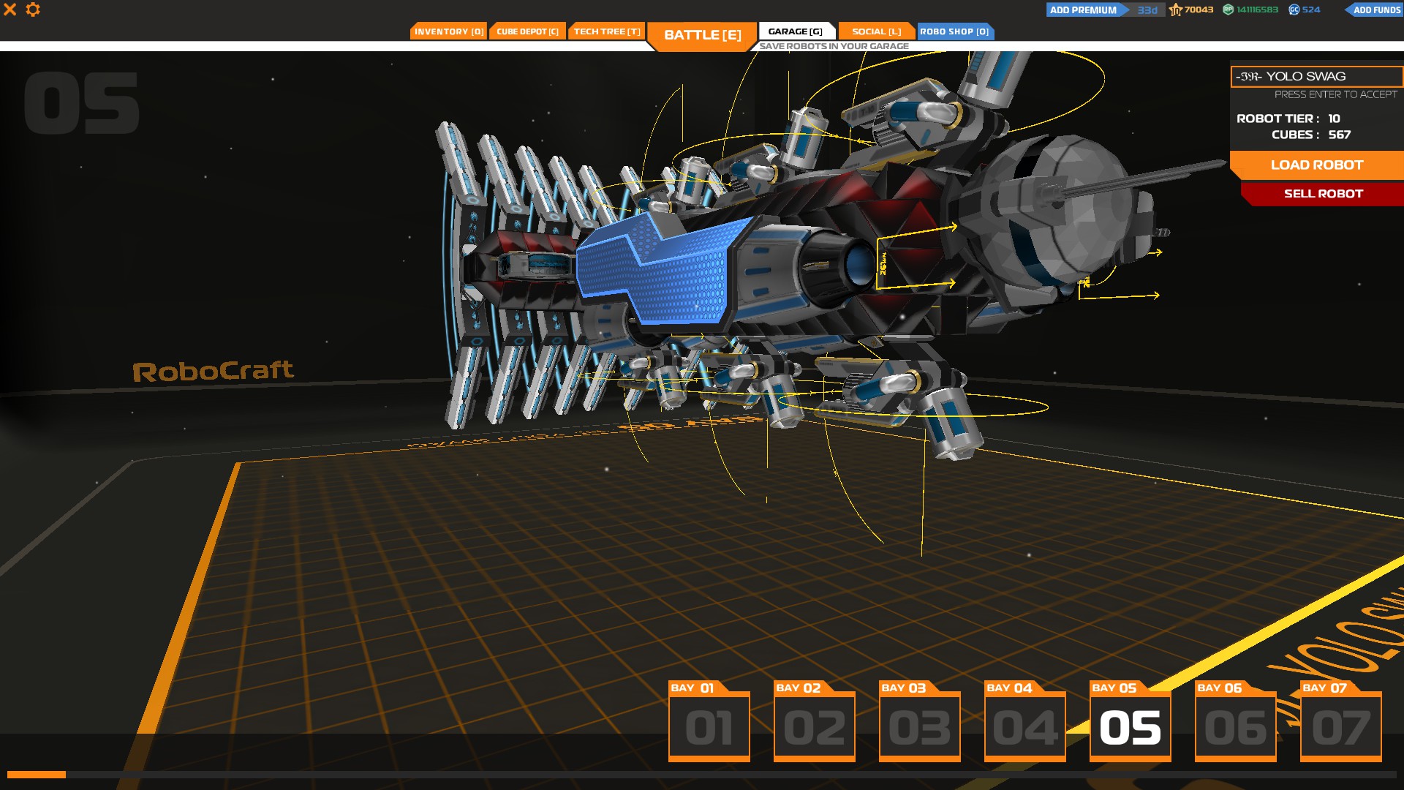Select the Garage [G] tab
1404x790 pixels.
pyautogui.click(x=796, y=31)
